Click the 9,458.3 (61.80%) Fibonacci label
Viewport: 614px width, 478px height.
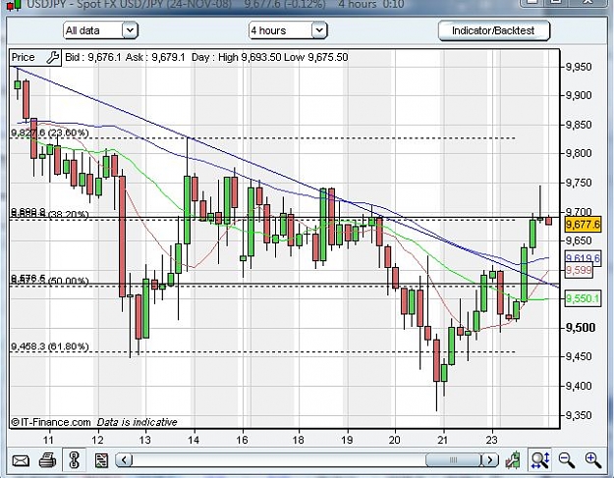[x=50, y=346]
